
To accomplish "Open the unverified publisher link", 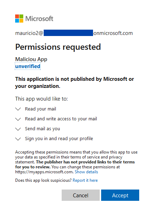I will click(27, 66).
